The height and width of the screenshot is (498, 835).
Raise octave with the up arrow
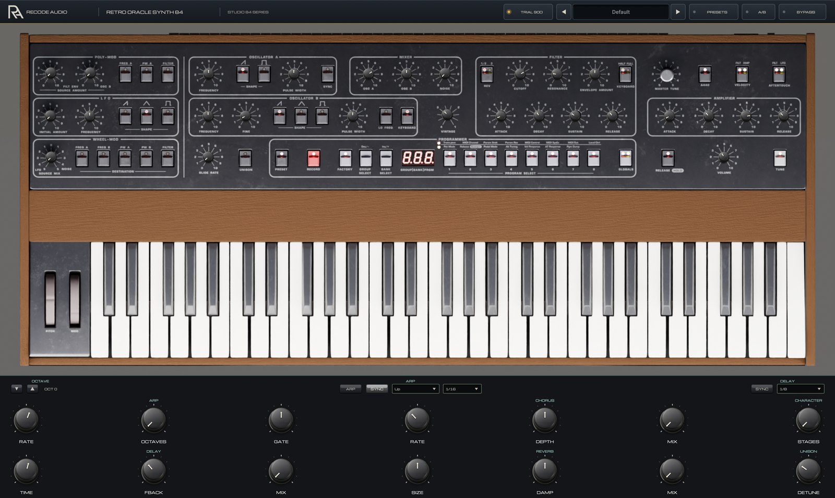(x=32, y=389)
